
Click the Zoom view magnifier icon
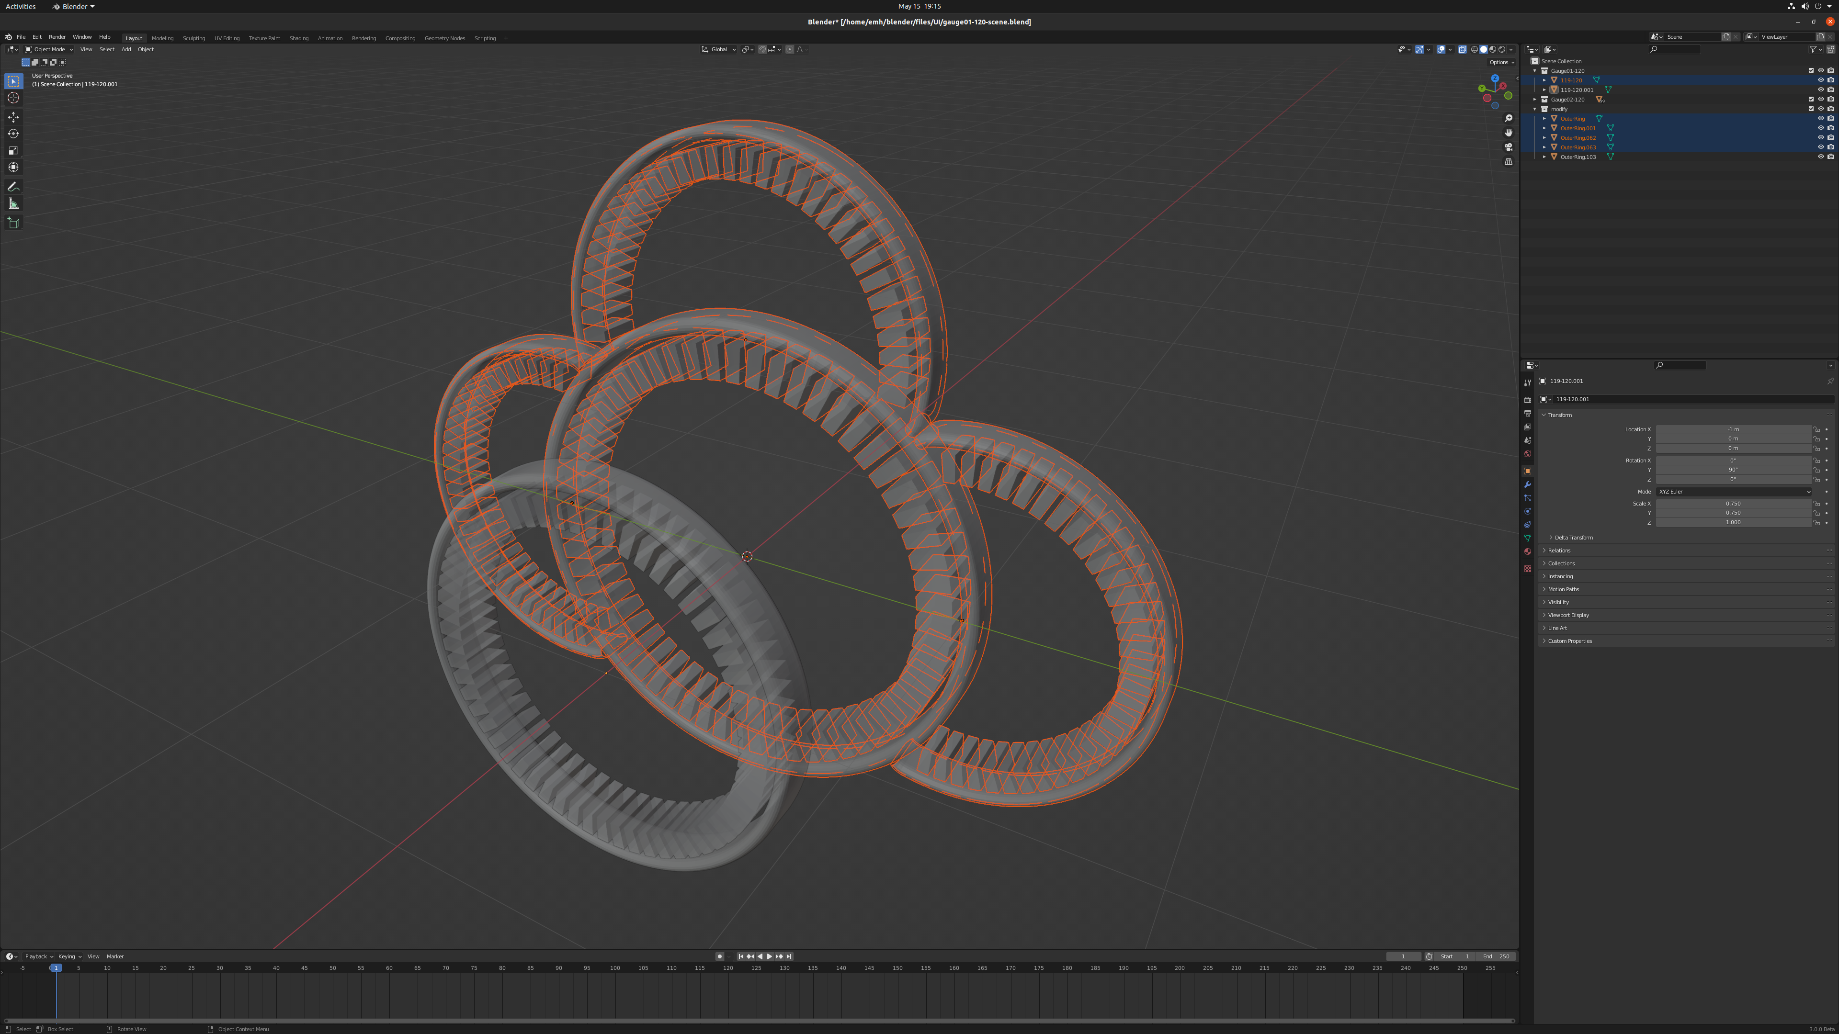coord(1509,118)
